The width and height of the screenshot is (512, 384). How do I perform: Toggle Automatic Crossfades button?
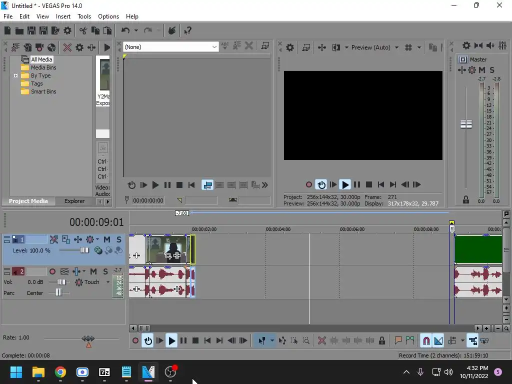pyautogui.click(x=438, y=341)
